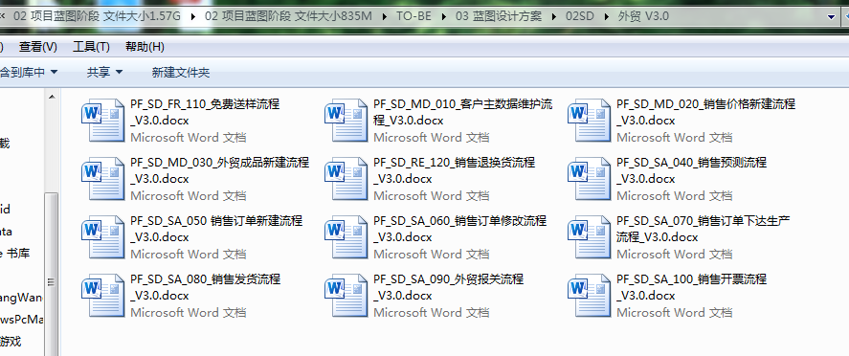Open Word icon for PF_SD_MD_020 销售价格新建流程
Screen dimensions: 849x356
589,121
